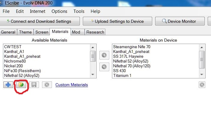Image resolution: width=211 pixels, height=114 pixels.
Task: Click the blue plus add material icon
Action: click(8, 85)
